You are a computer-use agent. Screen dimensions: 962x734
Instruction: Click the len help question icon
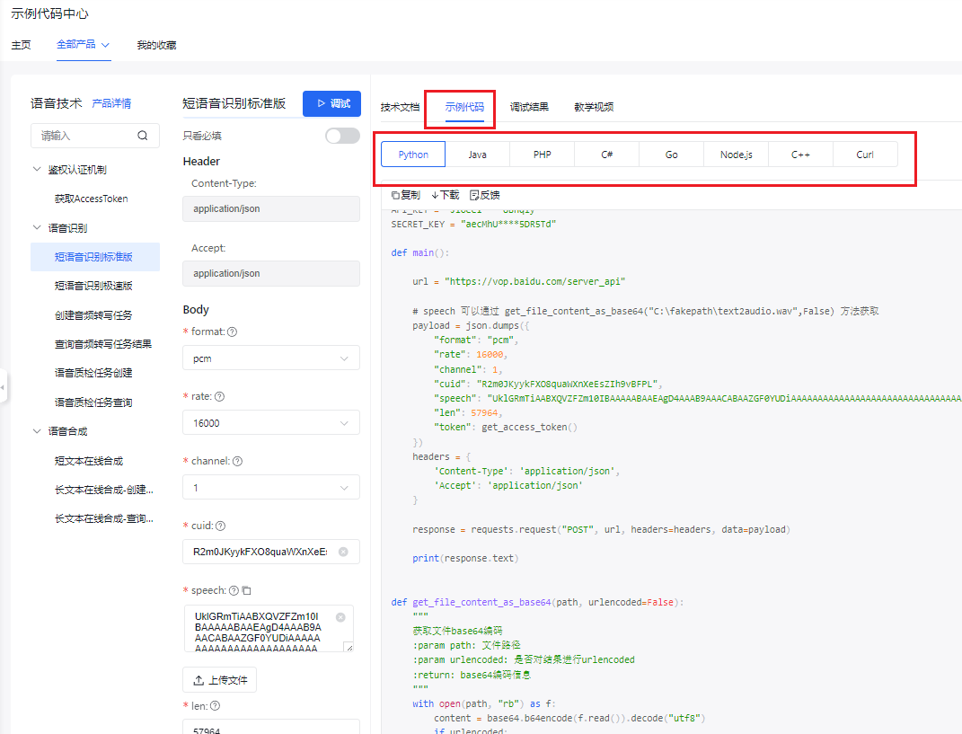click(215, 706)
